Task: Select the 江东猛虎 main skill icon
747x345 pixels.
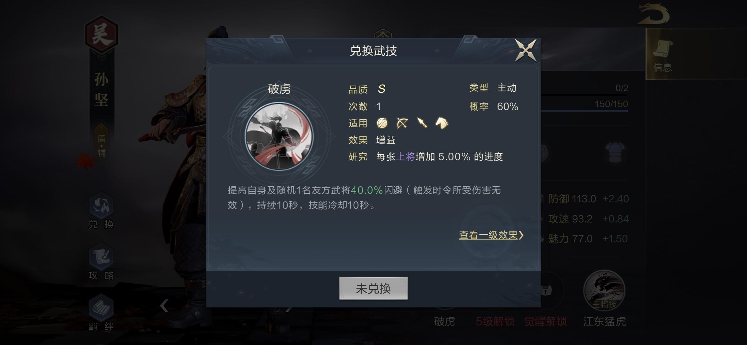Action: (604, 291)
